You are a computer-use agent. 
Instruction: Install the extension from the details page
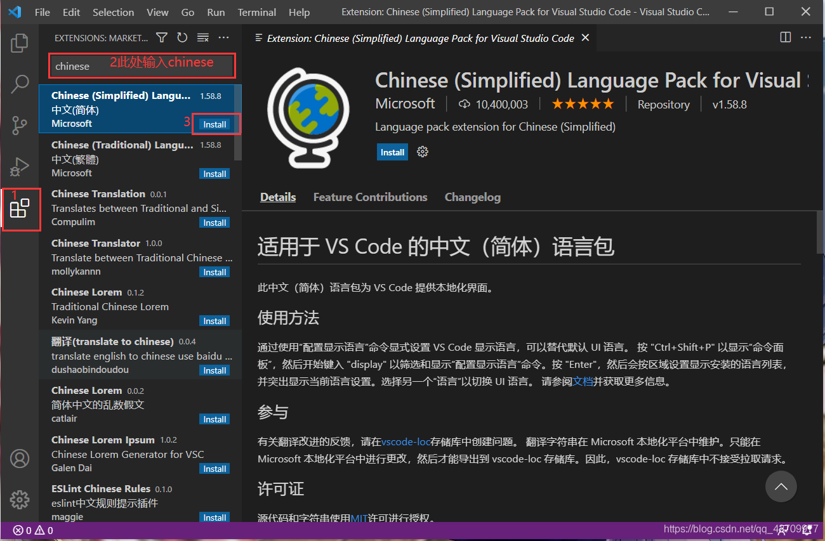coord(392,152)
